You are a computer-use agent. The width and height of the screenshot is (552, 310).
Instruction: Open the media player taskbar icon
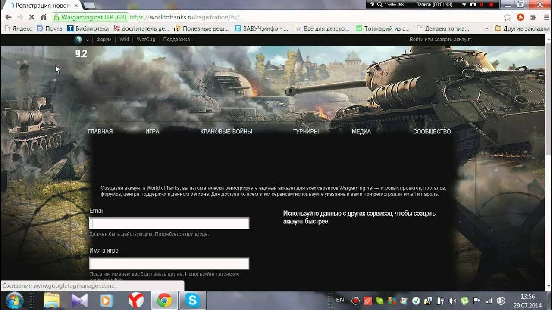[107, 300]
